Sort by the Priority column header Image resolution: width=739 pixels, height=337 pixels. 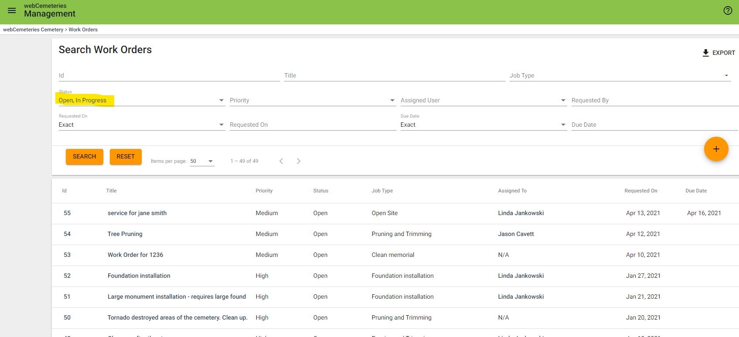tap(264, 191)
